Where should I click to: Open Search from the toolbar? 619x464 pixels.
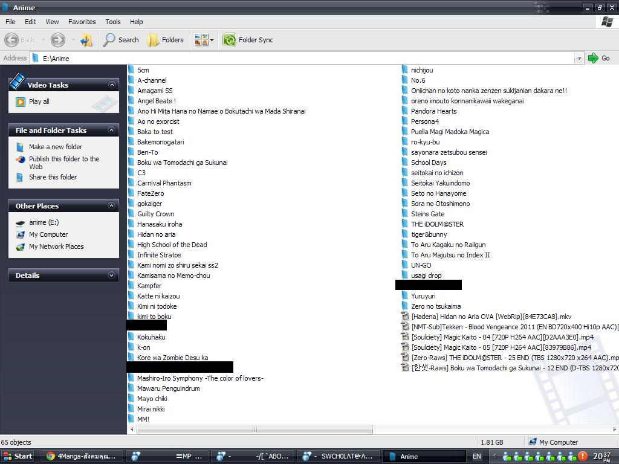click(x=121, y=40)
